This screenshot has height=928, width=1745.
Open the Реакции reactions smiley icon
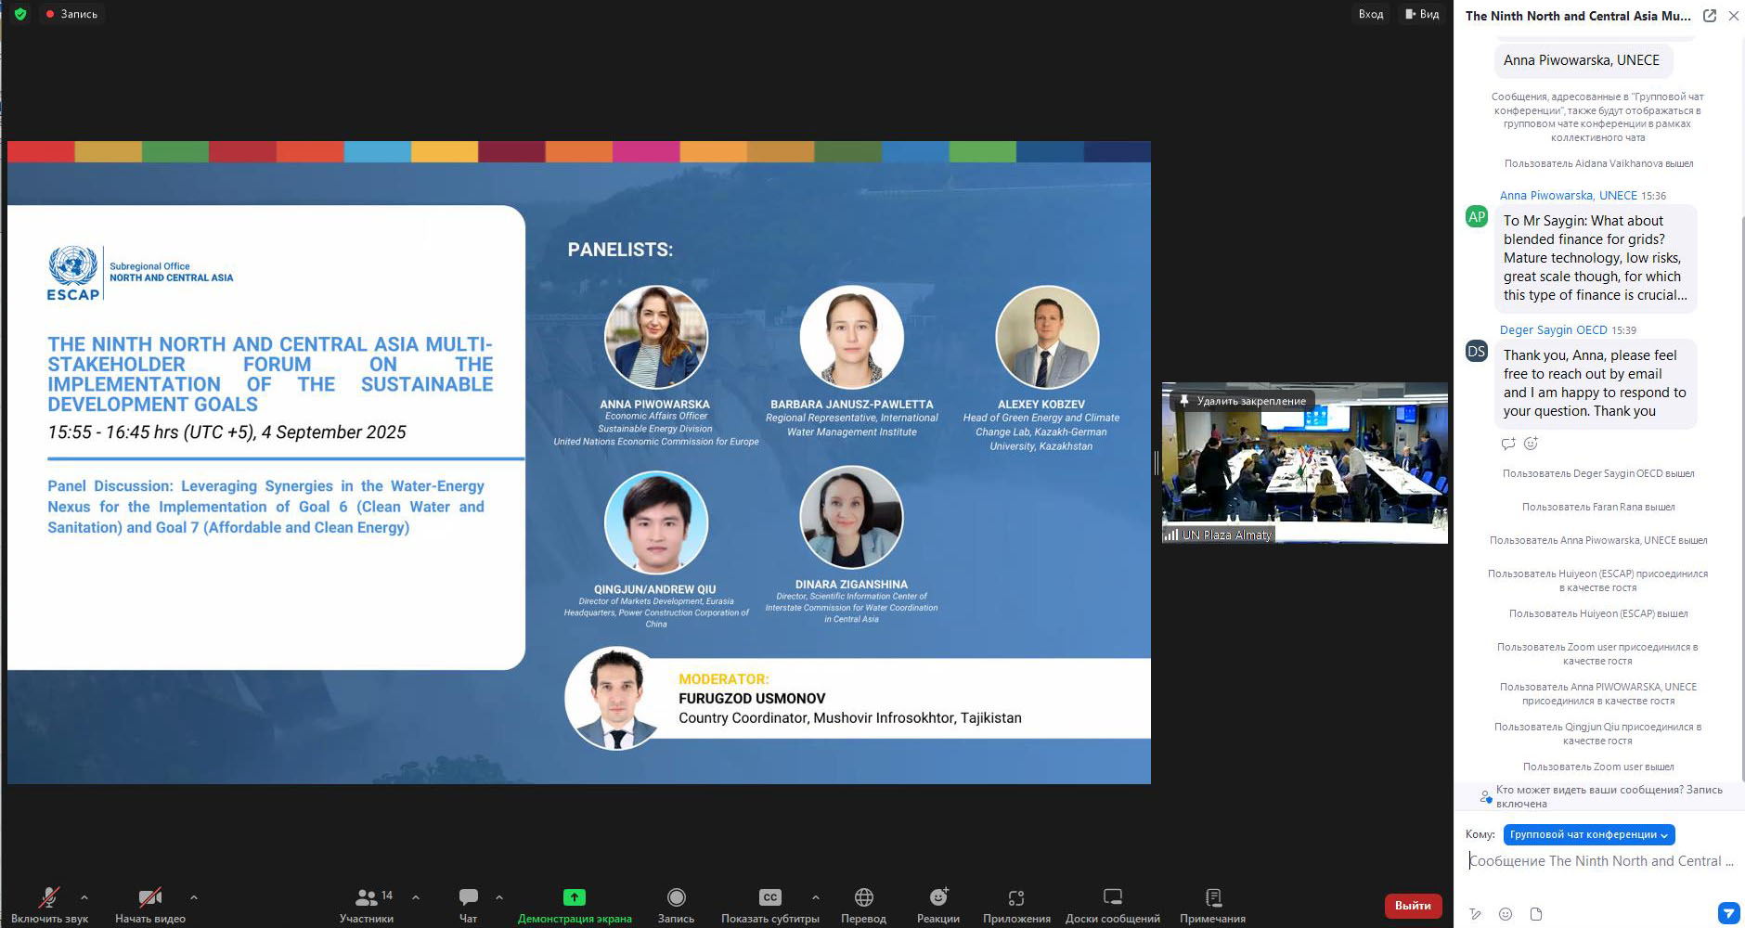point(938,897)
